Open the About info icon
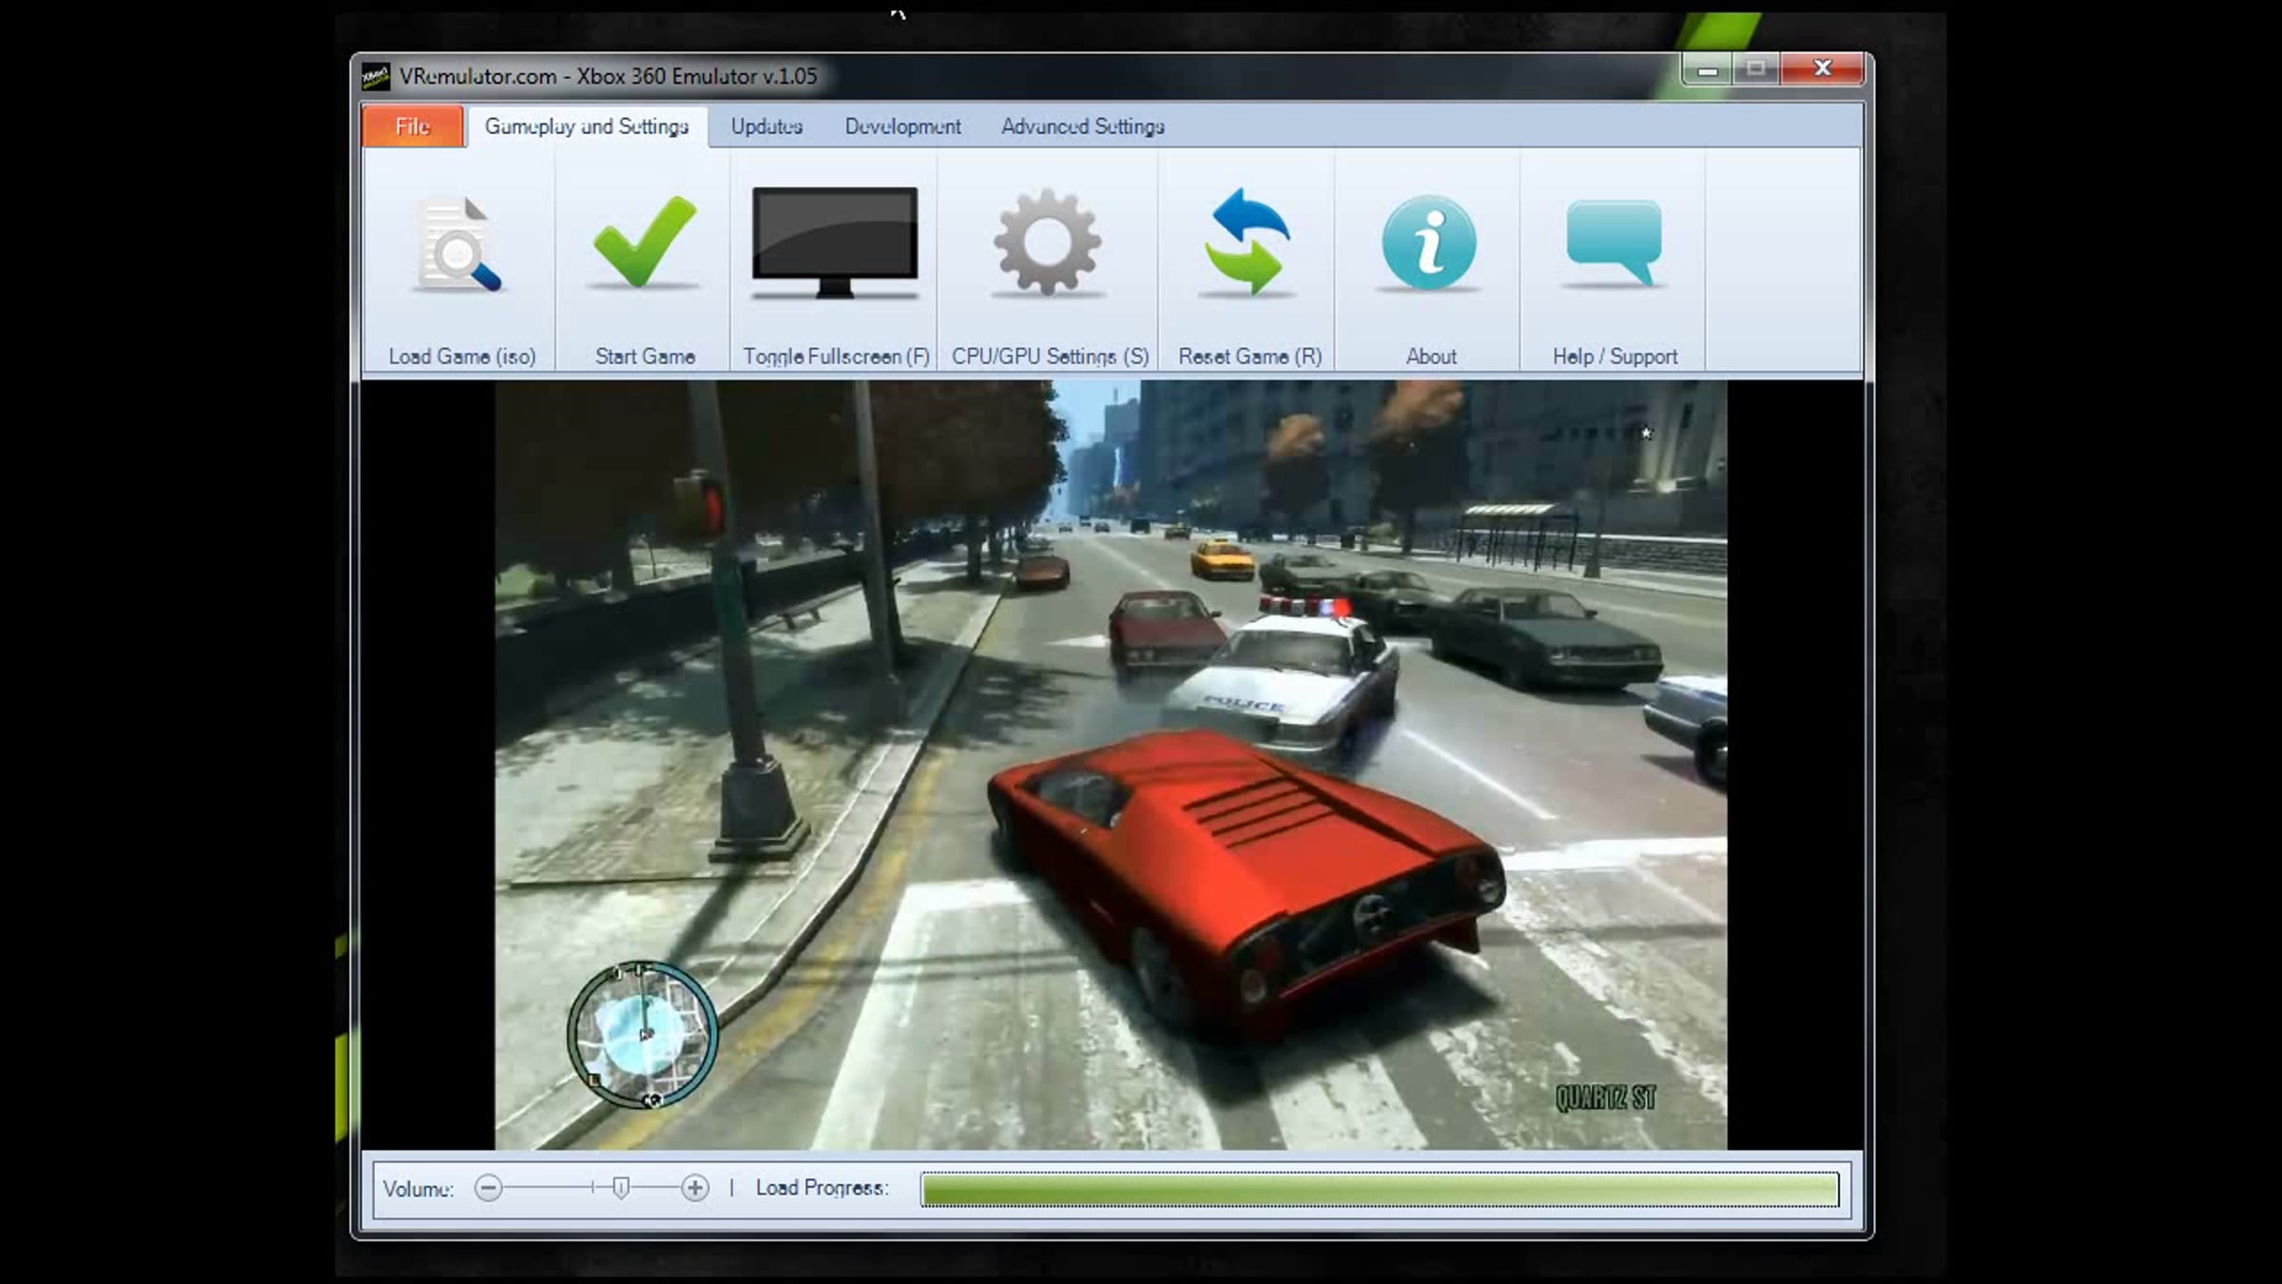Screen dimensions: 2282x1284 point(1429,243)
